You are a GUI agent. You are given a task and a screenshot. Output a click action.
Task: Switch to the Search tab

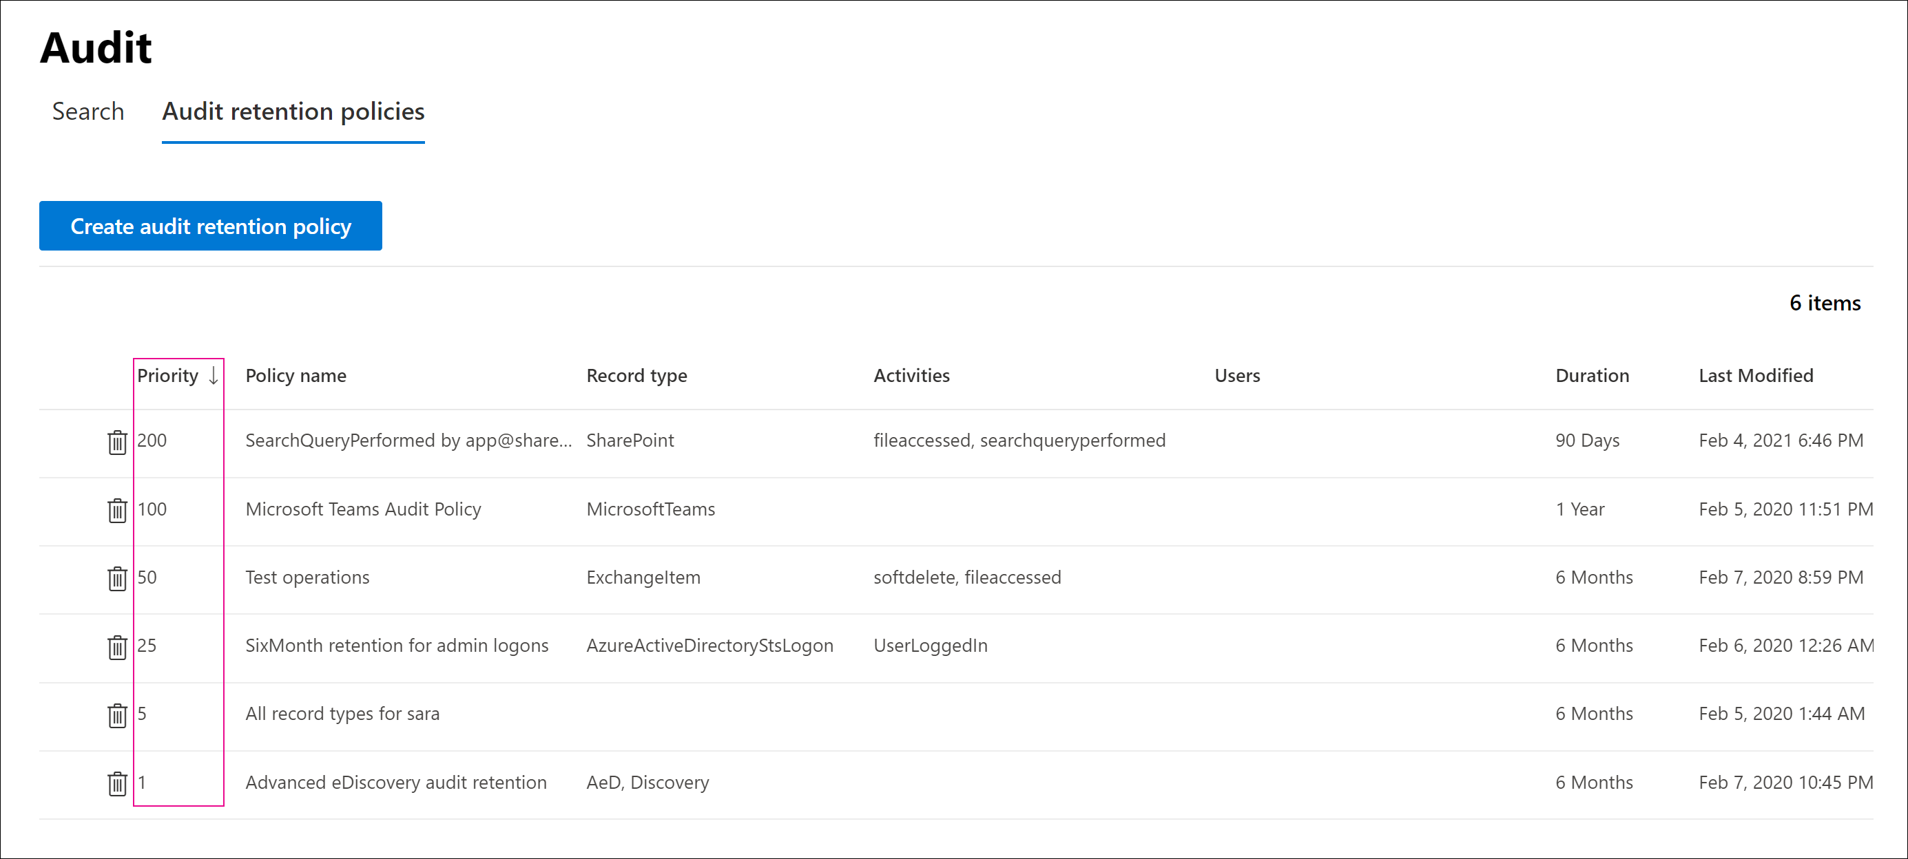click(87, 112)
